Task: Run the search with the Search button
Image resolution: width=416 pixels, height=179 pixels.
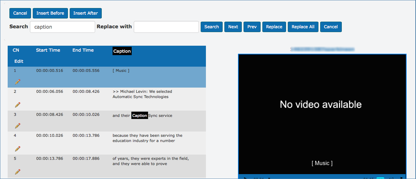Action: 211,27
